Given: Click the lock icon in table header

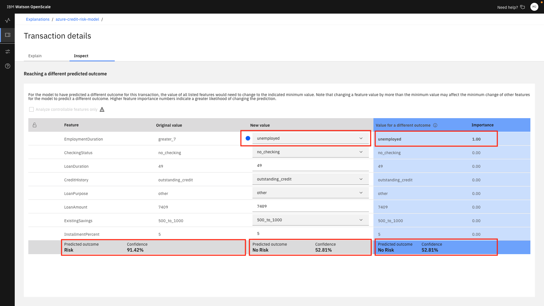Looking at the screenshot, I should pos(35,125).
